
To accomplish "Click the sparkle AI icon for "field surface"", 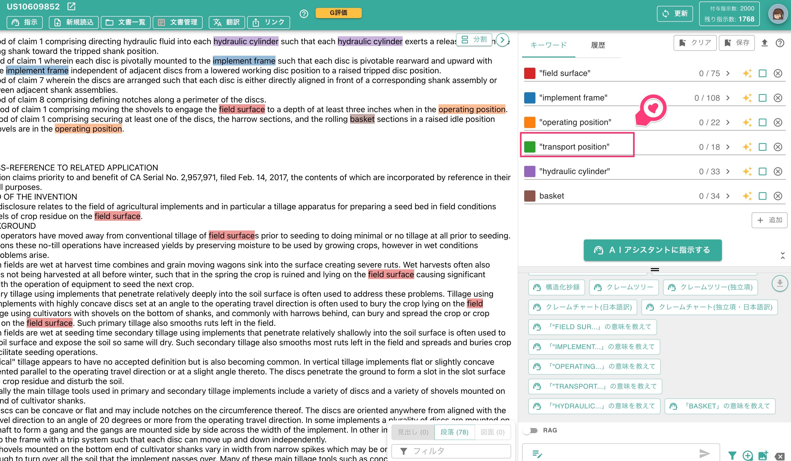I will click(747, 73).
